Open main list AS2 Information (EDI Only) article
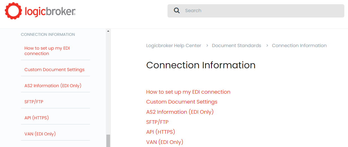Image resolution: width=348 pixels, height=147 pixels. [180, 112]
